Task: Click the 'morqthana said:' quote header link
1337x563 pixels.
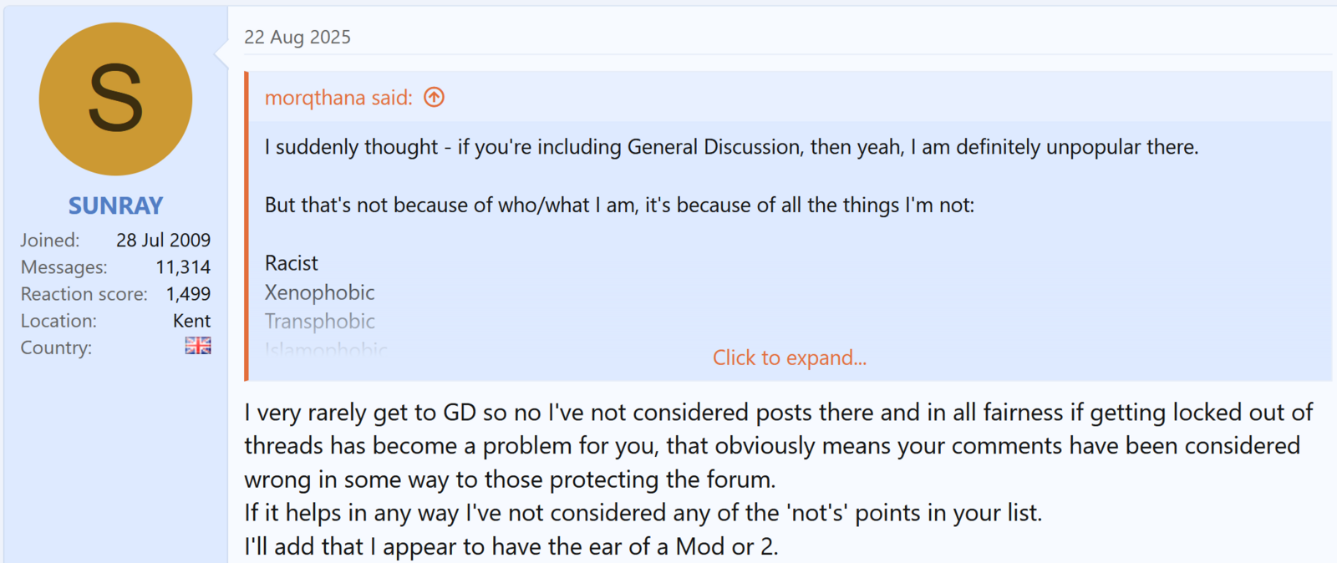Action: (338, 98)
